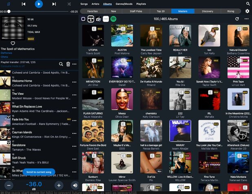This screenshot has width=252, height=194.
Task: Open search with top-right magnifier
Action: (x=248, y=4)
